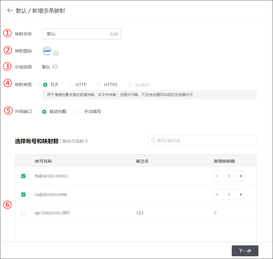Increase mapping count for cuj account

click(x=241, y=194)
